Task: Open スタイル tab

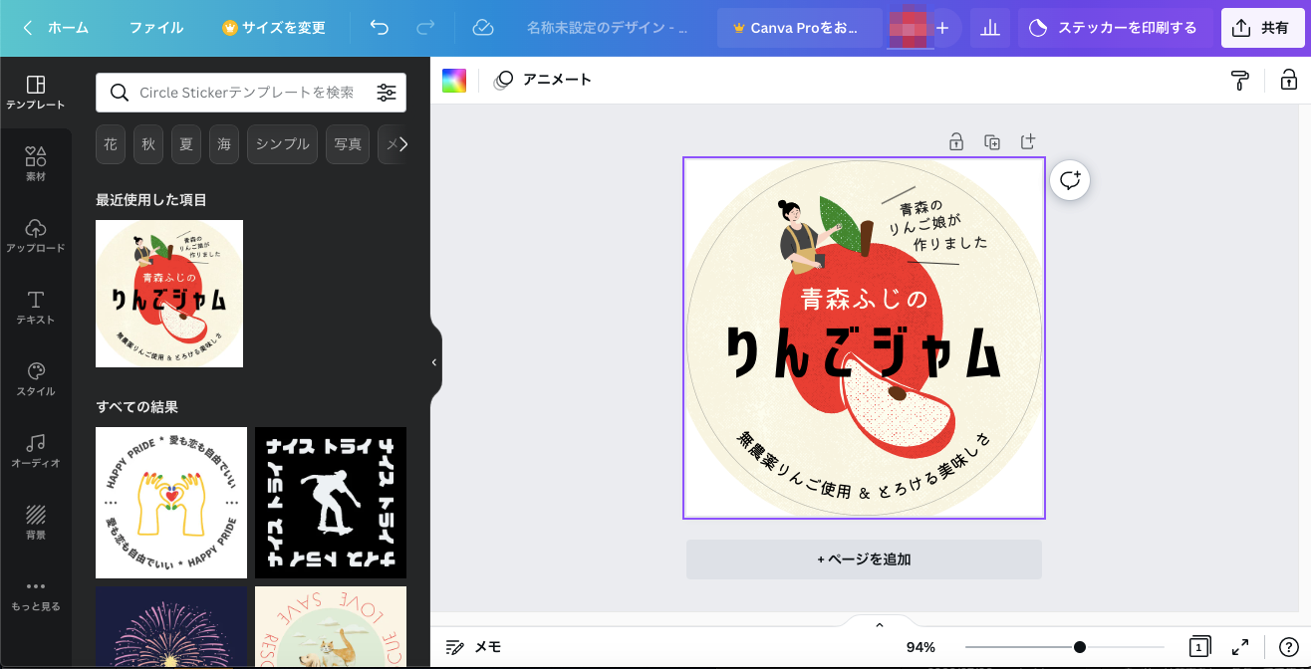Action: [x=36, y=379]
